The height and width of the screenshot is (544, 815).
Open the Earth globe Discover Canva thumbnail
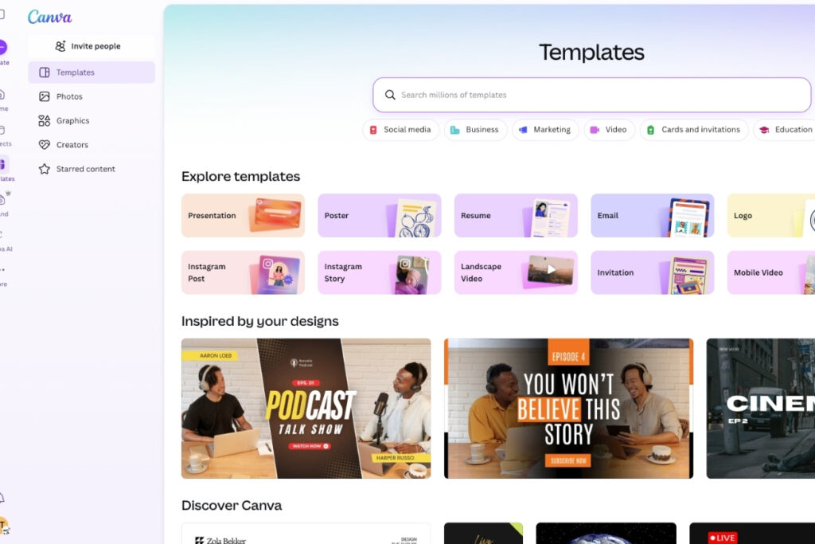(606, 534)
